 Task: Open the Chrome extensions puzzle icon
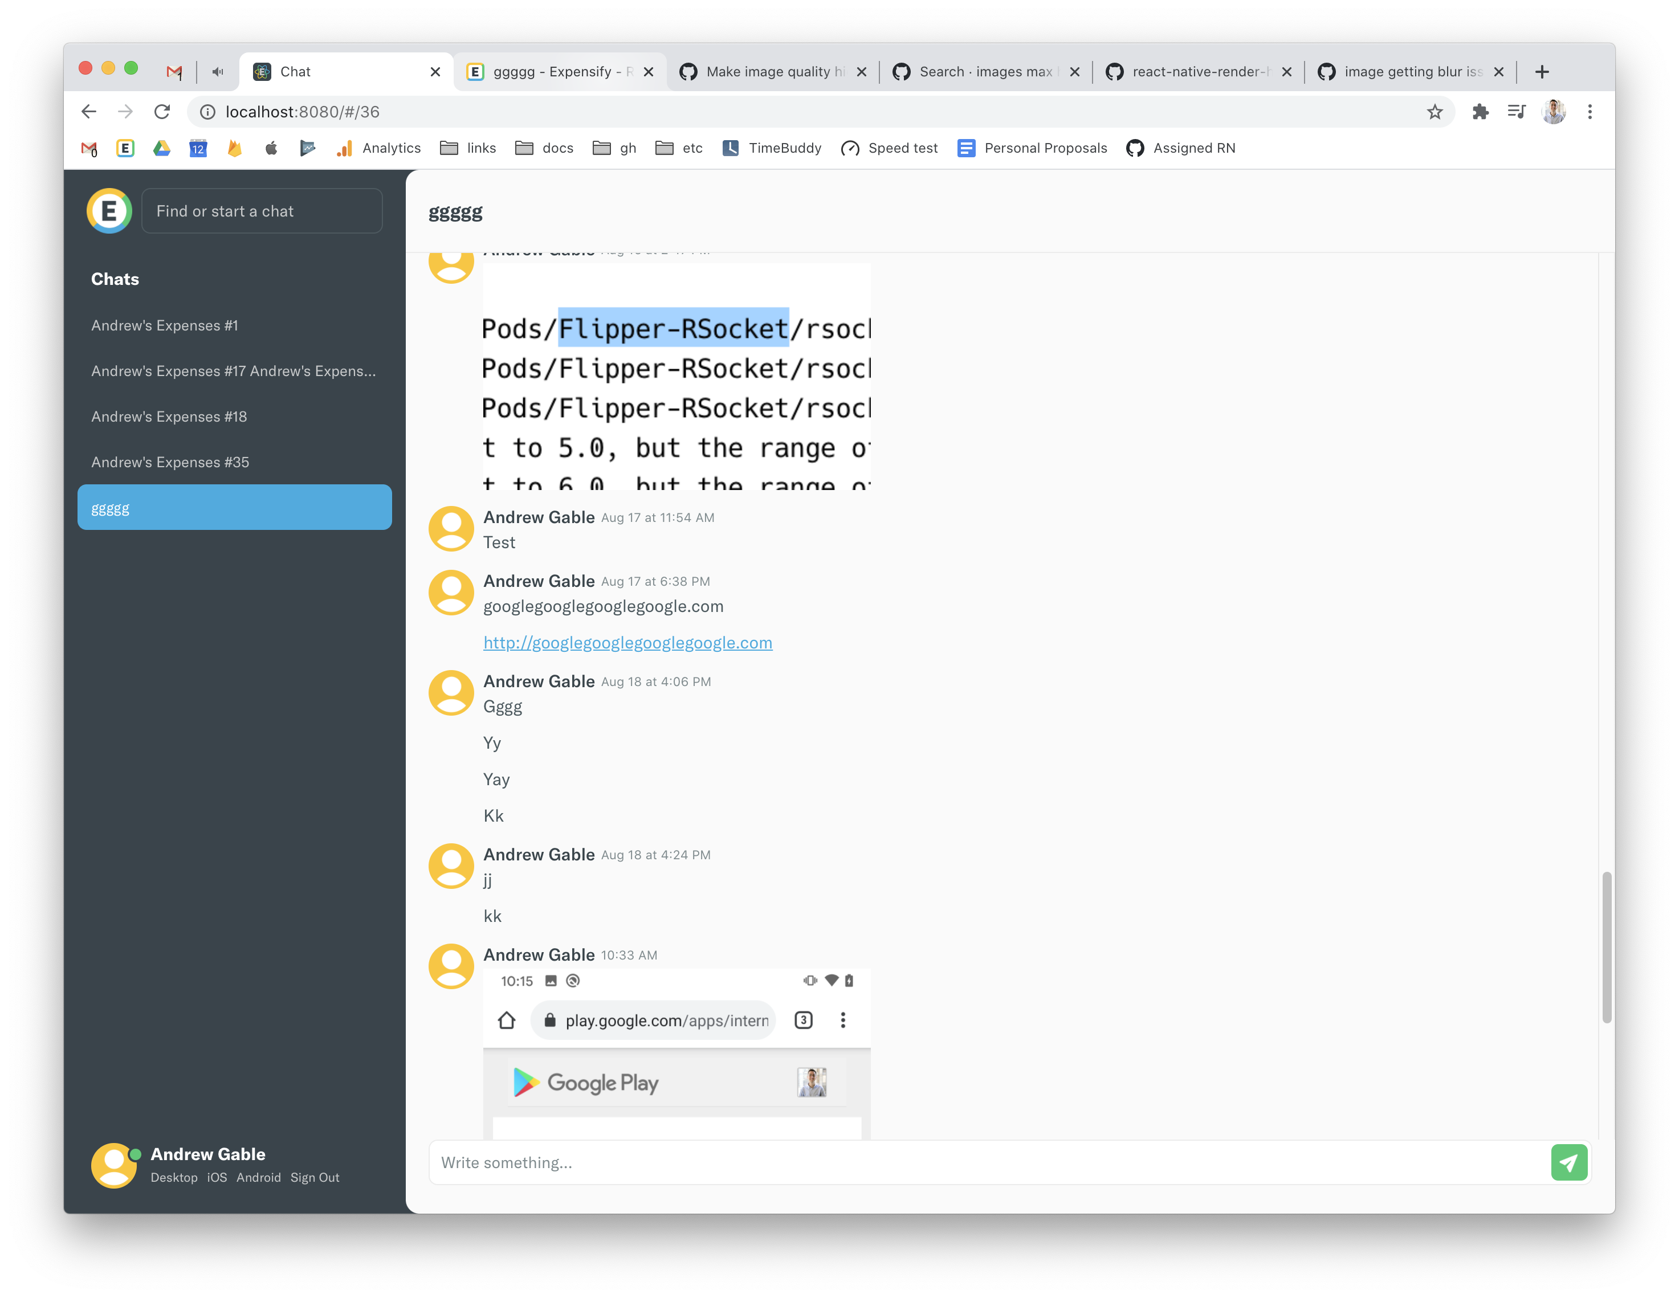(1480, 112)
